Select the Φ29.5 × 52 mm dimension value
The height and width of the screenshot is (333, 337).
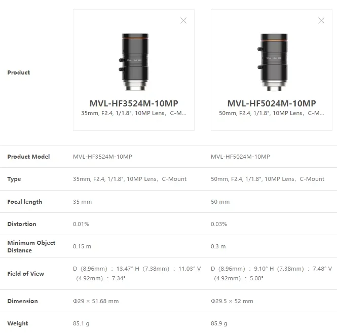click(x=232, y=301)
